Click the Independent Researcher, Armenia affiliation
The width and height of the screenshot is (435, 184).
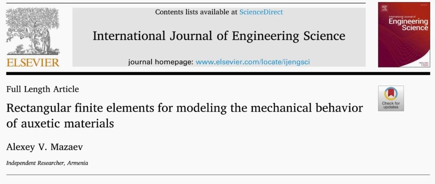tap(47, 163)
